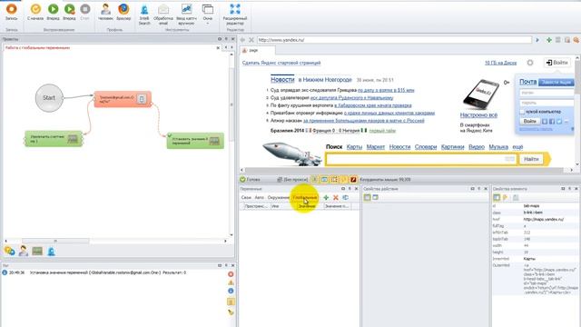The image size is (581, 327).
Task: Toggle the red-black status bar icon
Action: point(353,180)
